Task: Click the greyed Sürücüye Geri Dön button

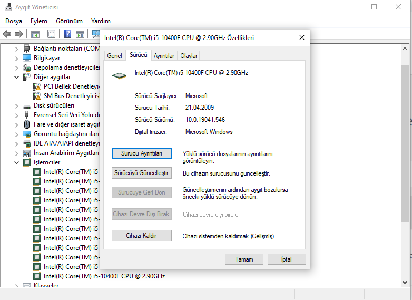Action: click(142, 192)
